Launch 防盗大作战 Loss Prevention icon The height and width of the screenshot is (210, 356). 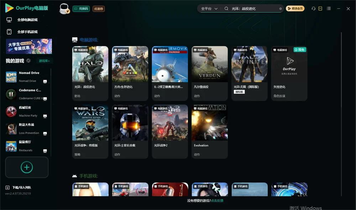11,129
